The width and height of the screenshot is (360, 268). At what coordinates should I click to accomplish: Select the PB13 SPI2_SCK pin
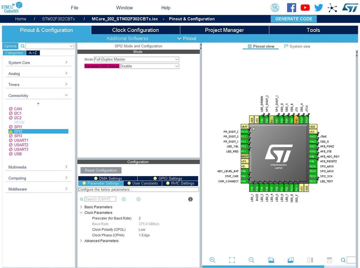313,176
